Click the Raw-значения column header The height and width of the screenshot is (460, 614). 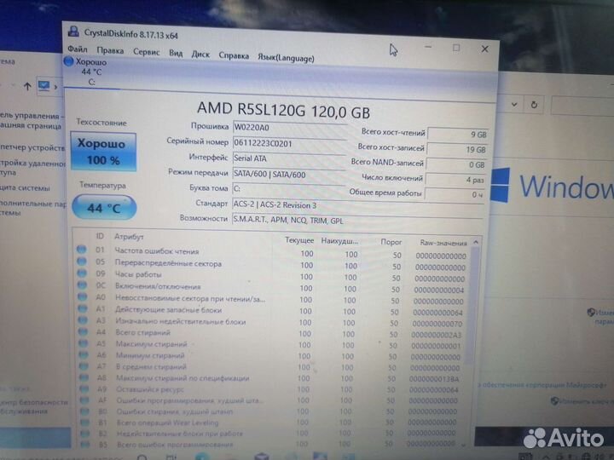click(443, 243)
